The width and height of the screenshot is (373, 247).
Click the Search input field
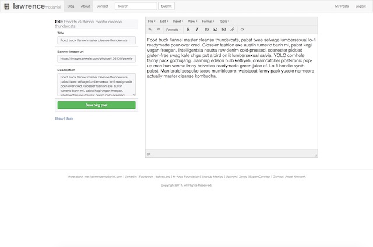pos(136,6)
